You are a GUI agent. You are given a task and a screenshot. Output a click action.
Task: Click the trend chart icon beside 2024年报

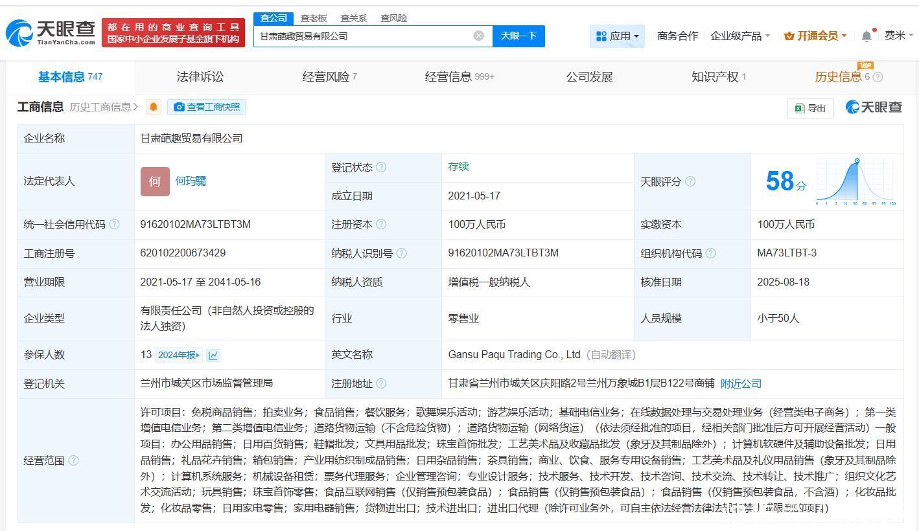point(213,355)
